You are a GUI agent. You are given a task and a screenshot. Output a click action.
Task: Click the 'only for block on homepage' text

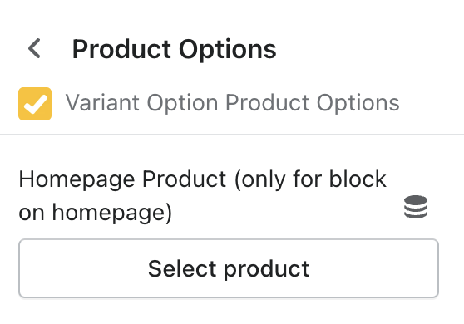pyautogui.click(x=202, y=195)
